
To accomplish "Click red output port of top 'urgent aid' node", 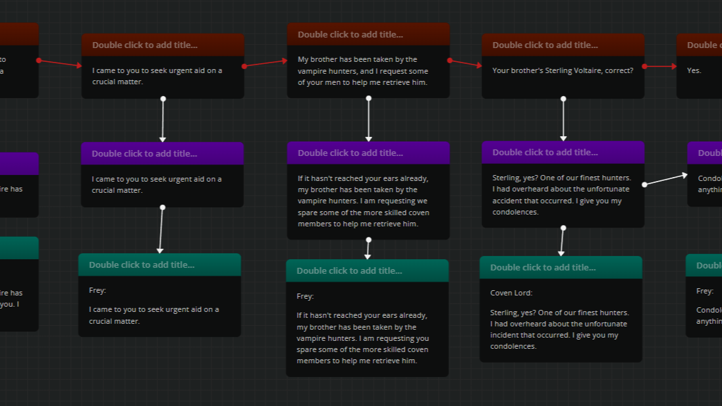I will point(244,66).
